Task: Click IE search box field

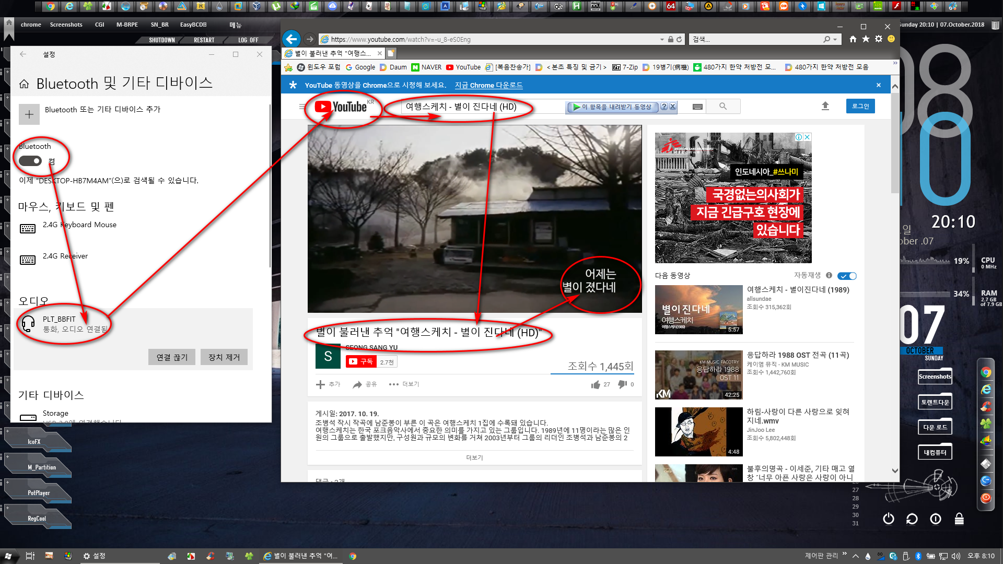Action: [755, 39]
